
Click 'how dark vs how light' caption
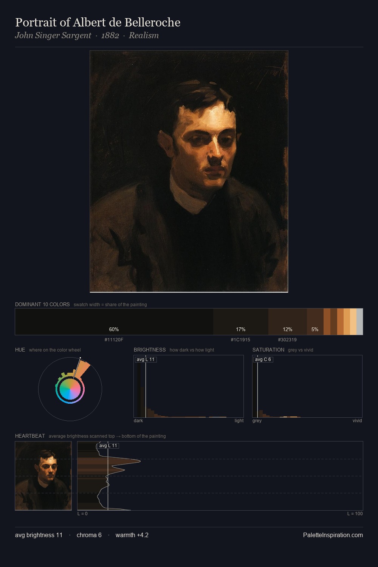tap(192, 350)
